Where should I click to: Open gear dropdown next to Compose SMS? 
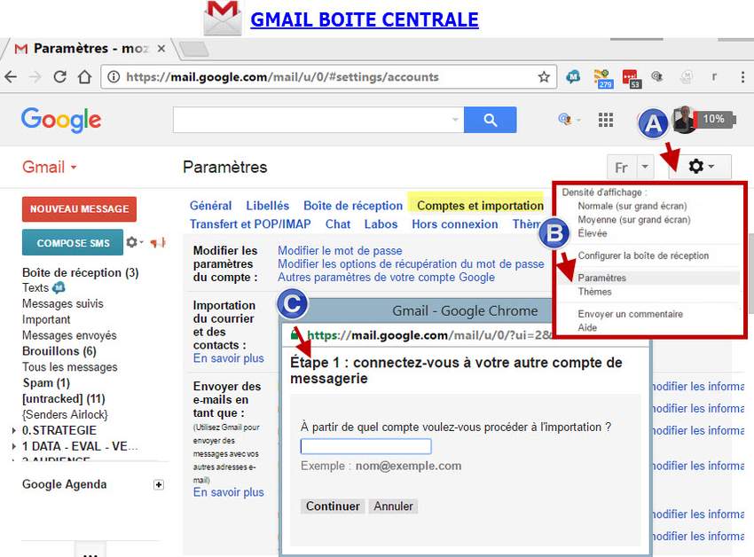tap(134, 242)
